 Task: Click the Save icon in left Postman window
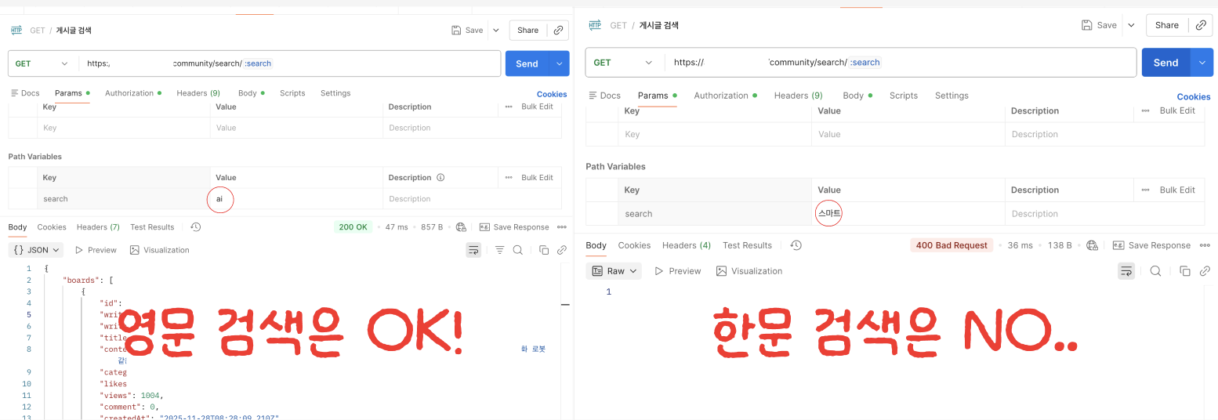tap(456, 31)
